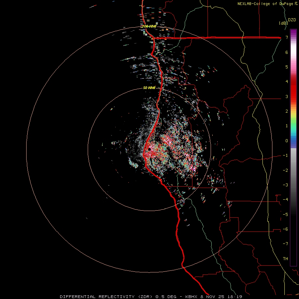Click the Differential Reflectivity caption at bottom
Viewport: 299px width, 299px height.
tap(151, 297)
